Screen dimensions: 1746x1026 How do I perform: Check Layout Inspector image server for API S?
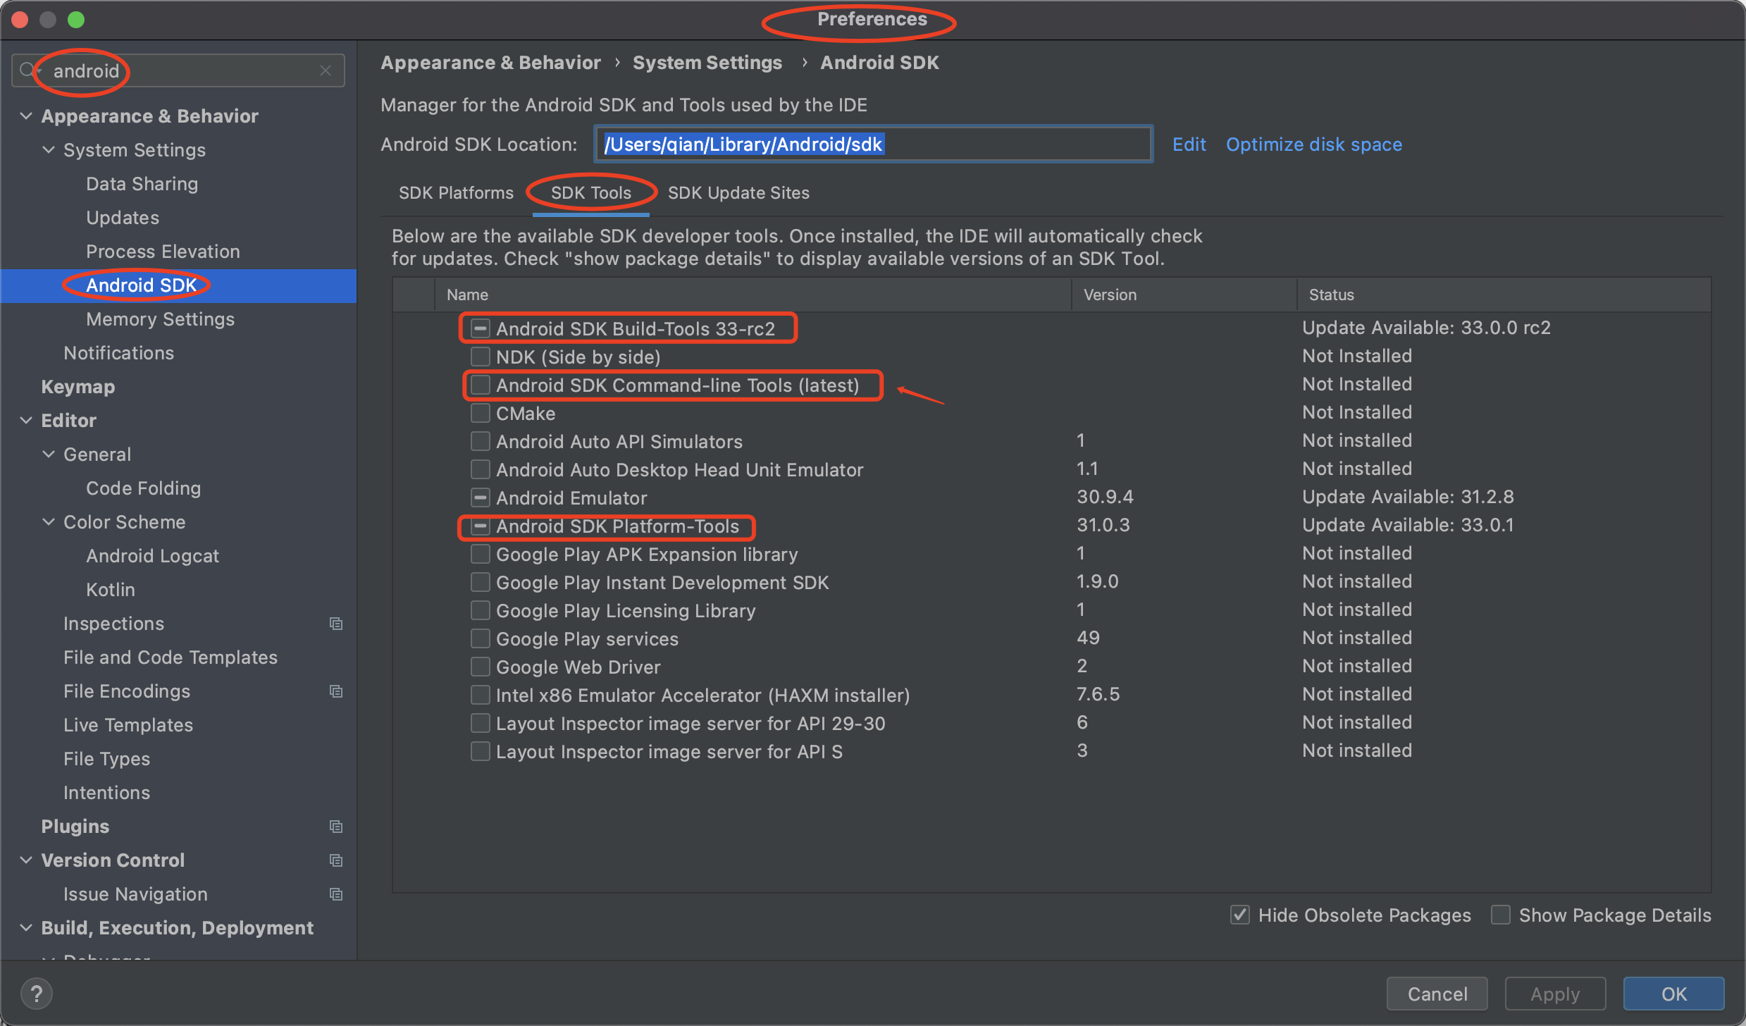coord(481,751)
